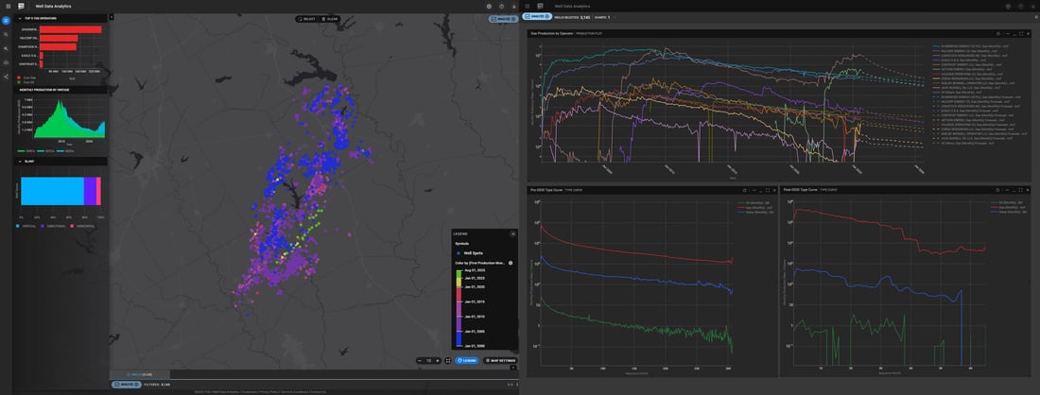
Task: Click the share icon in left sidebar
Action: (x=6, y=77)
